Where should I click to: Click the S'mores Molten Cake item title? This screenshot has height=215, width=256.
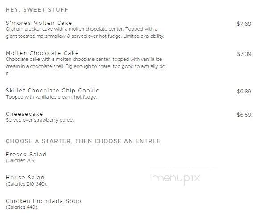pyautogui.click(x=39, y=23)
